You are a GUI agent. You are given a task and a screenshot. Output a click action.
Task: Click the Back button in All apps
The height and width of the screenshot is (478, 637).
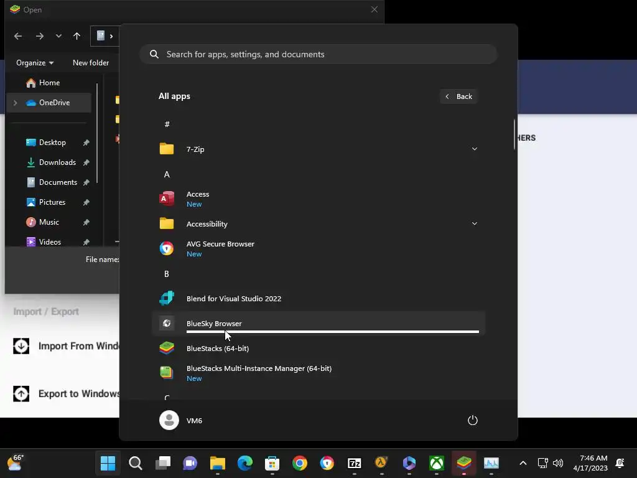pyautogui.click(x=458, y=96)
